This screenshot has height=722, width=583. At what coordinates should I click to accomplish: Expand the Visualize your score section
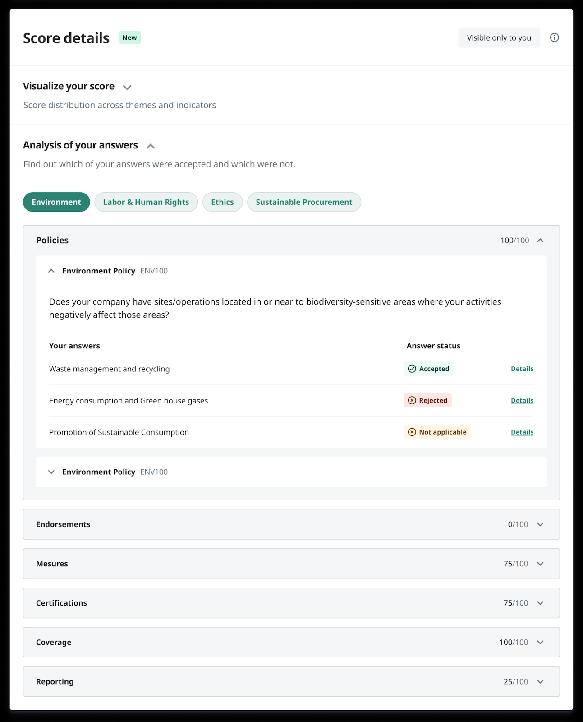point(127,87)
